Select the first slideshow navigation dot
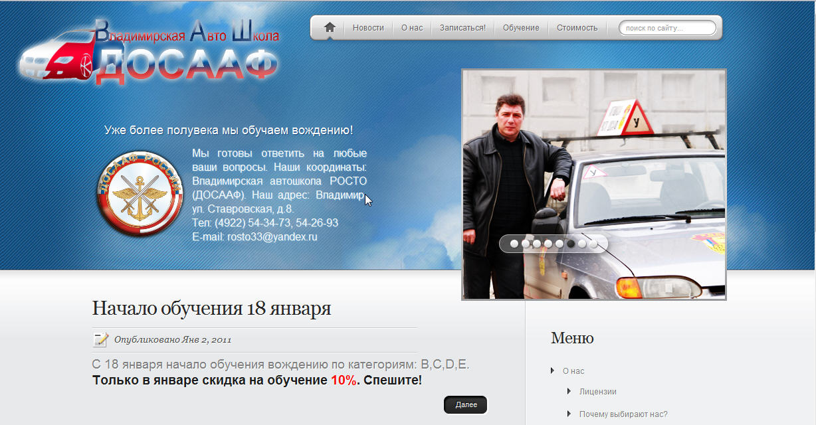The height and width of the screenshot is (425, 816). (514, 244)
